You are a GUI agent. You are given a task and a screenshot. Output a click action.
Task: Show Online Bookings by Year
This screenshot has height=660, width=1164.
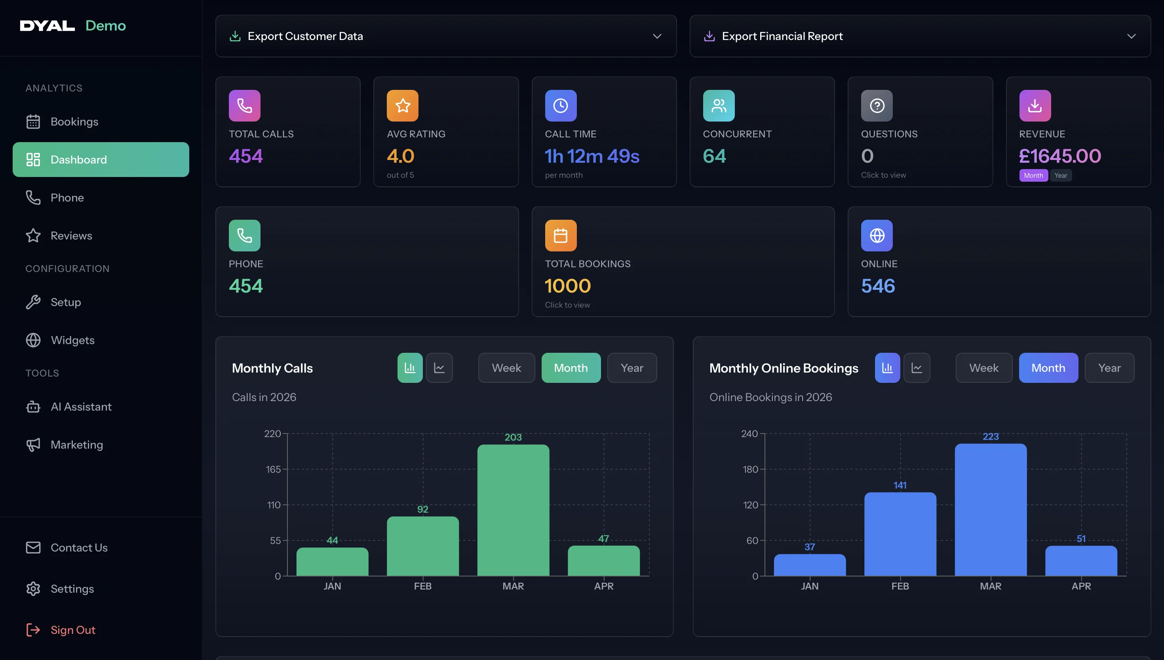coord(1109,368)
